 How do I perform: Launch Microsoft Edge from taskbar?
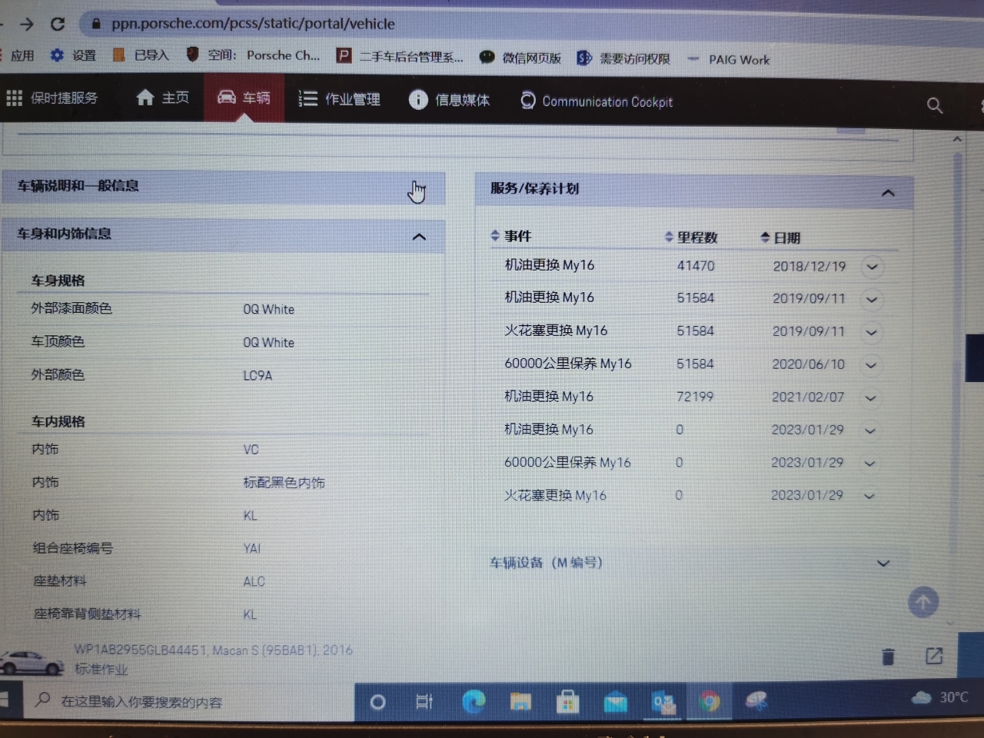tap(474, 701)
